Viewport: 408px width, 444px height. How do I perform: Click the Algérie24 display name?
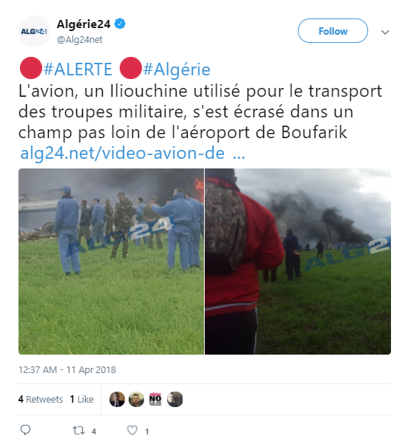point(84,24)
